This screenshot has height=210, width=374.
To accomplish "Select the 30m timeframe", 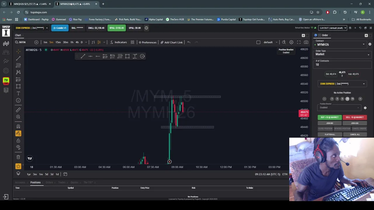I will point(65,42).
